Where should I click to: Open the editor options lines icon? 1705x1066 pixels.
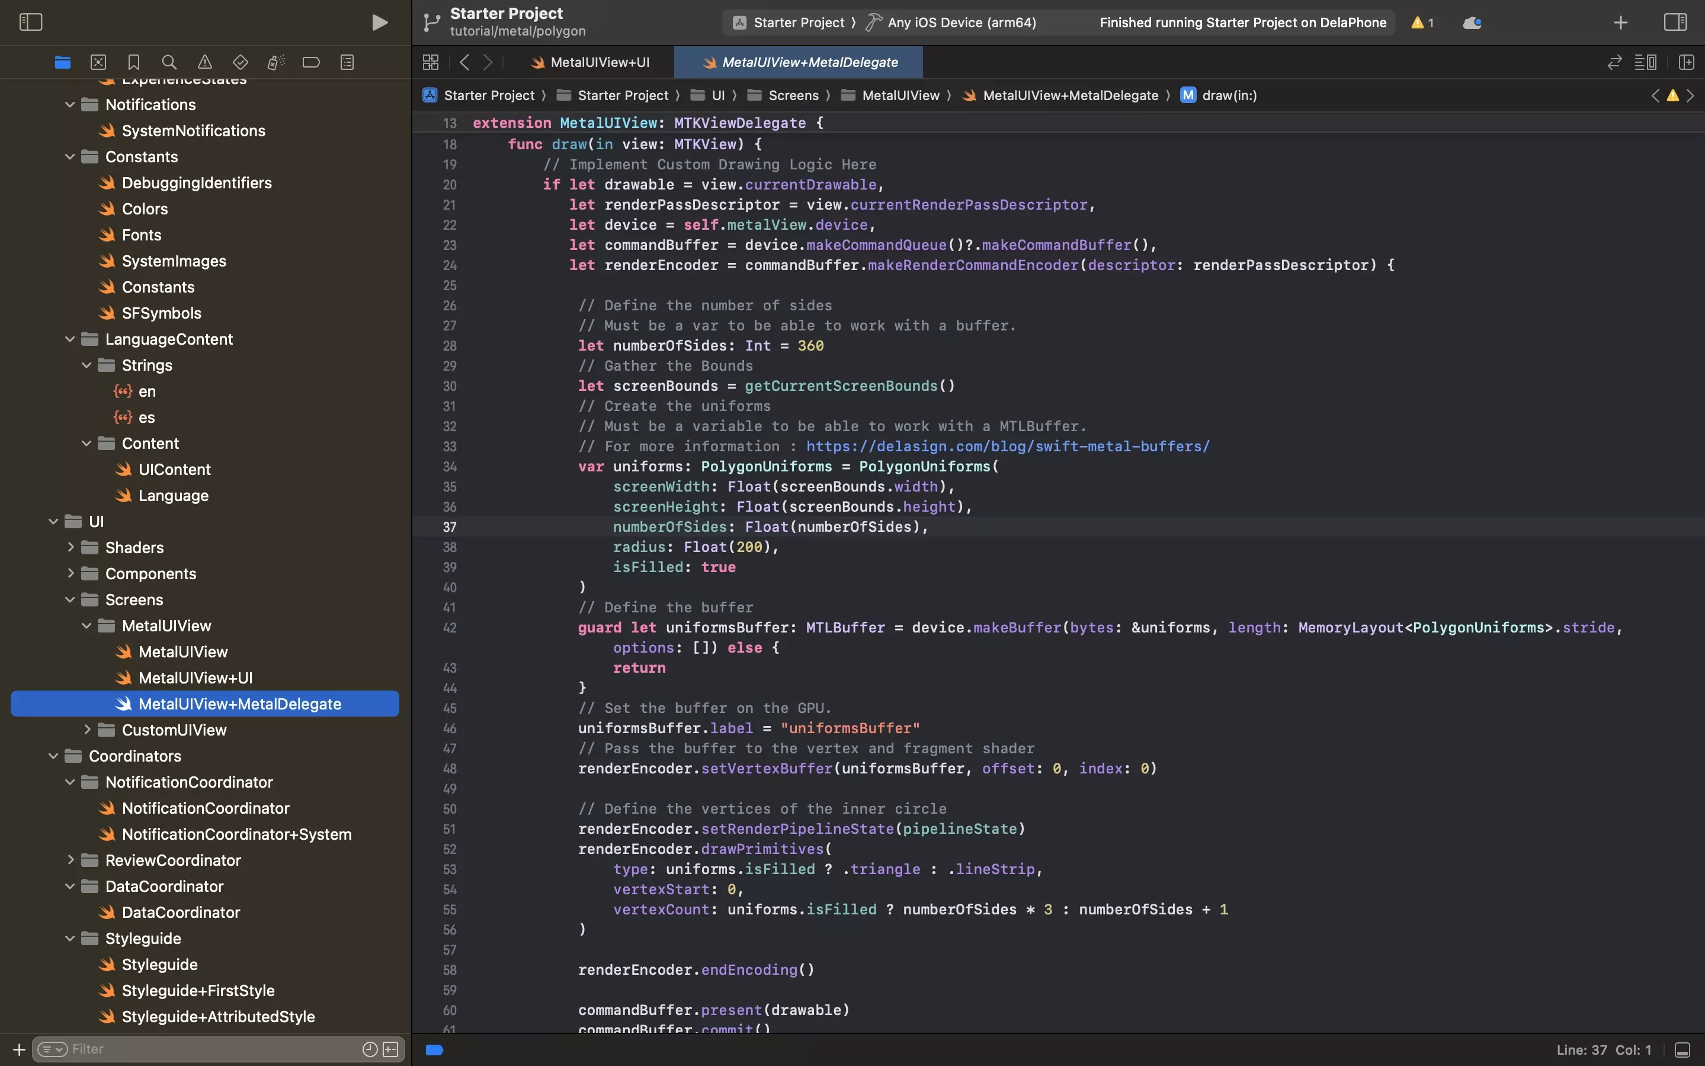(1646, 62)
